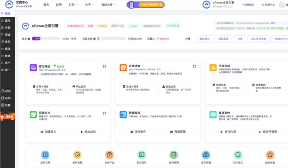Viewport: 288px width, 168px height.
Task: Open the 全网小程序 tile
Action: pos(48,90)
